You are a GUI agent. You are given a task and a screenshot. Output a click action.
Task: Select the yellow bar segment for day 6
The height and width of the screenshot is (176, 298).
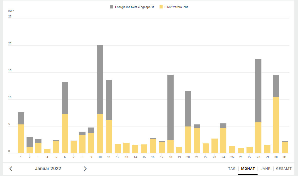65,134
